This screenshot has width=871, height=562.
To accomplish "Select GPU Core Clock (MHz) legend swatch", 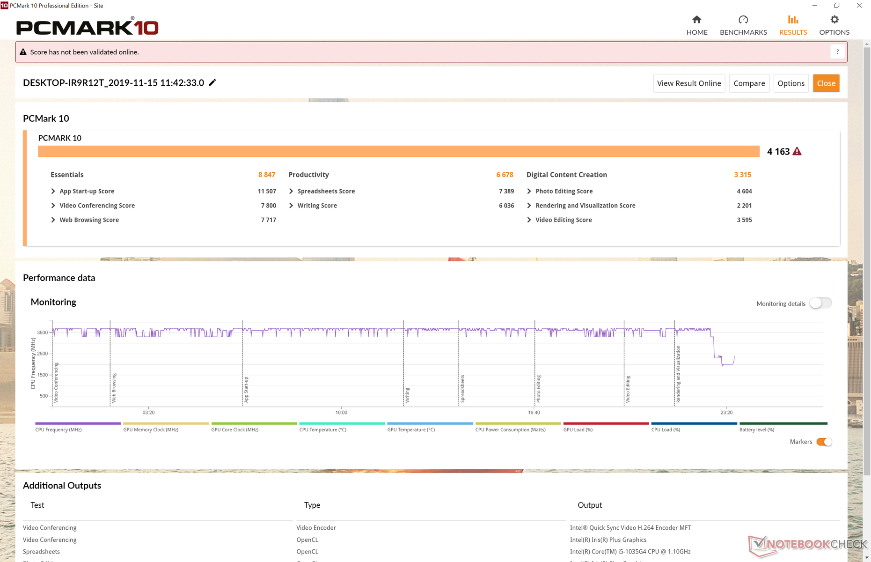I will pos(254,423).
